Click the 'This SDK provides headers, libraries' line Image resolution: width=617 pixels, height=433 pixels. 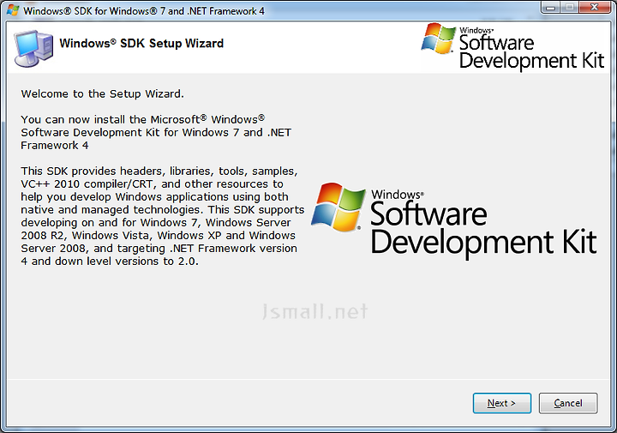(x=159, y=171)
